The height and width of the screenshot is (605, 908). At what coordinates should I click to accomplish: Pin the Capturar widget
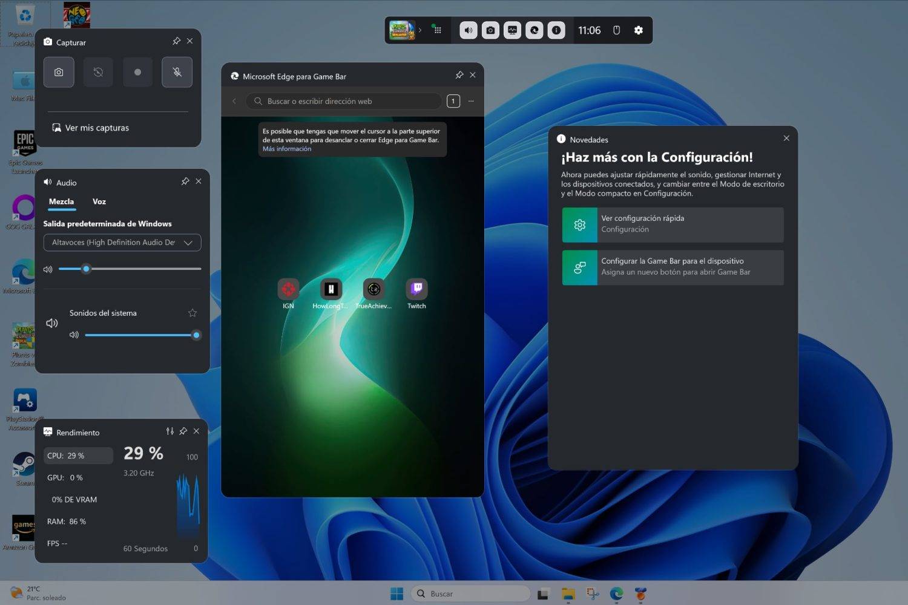(176, 41)
